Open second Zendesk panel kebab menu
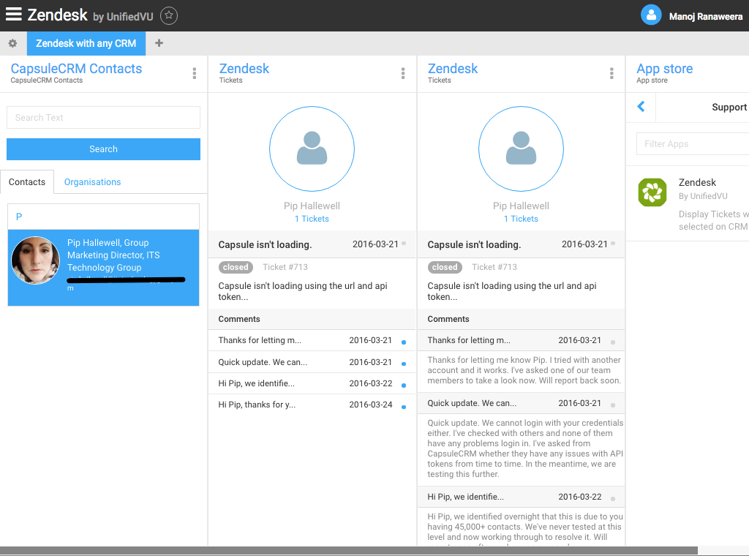Image resolution: width=749 pixels, height=556 pixels. [611, 73]
